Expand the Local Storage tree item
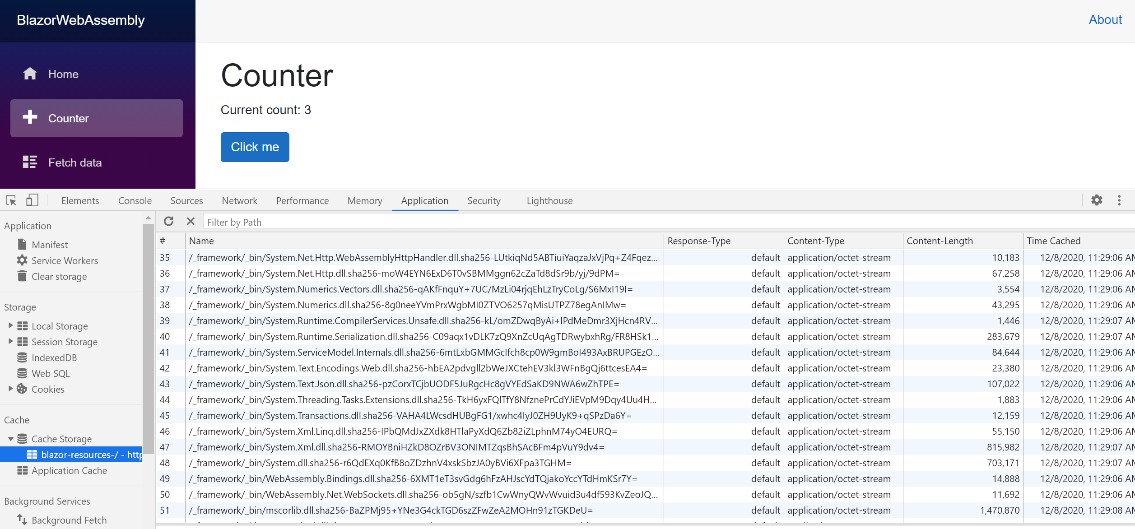The image size is (1135, 529). (x=10, y=325)
